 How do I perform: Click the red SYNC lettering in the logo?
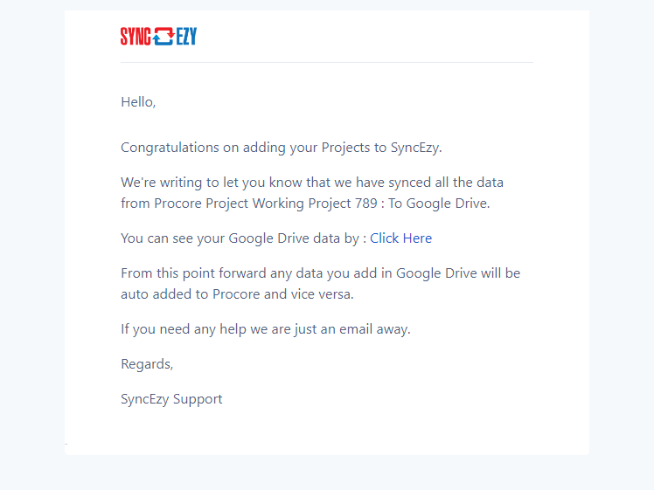tap(136, 37)
